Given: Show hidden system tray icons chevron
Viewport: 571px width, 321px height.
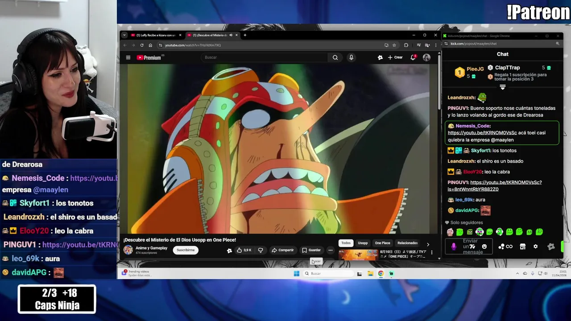Looking at the screenshot, I should (517, 274).
